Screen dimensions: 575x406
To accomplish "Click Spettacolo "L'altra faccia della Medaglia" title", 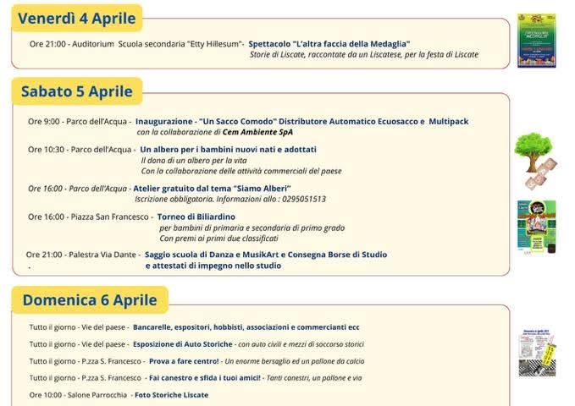I will coord(329,44).
